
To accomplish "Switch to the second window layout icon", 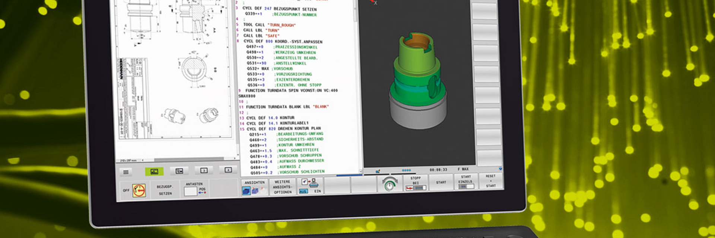I will tap(179, 171).
